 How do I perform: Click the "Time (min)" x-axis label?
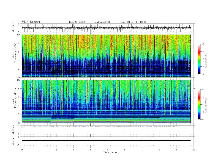tap(110, 152)
